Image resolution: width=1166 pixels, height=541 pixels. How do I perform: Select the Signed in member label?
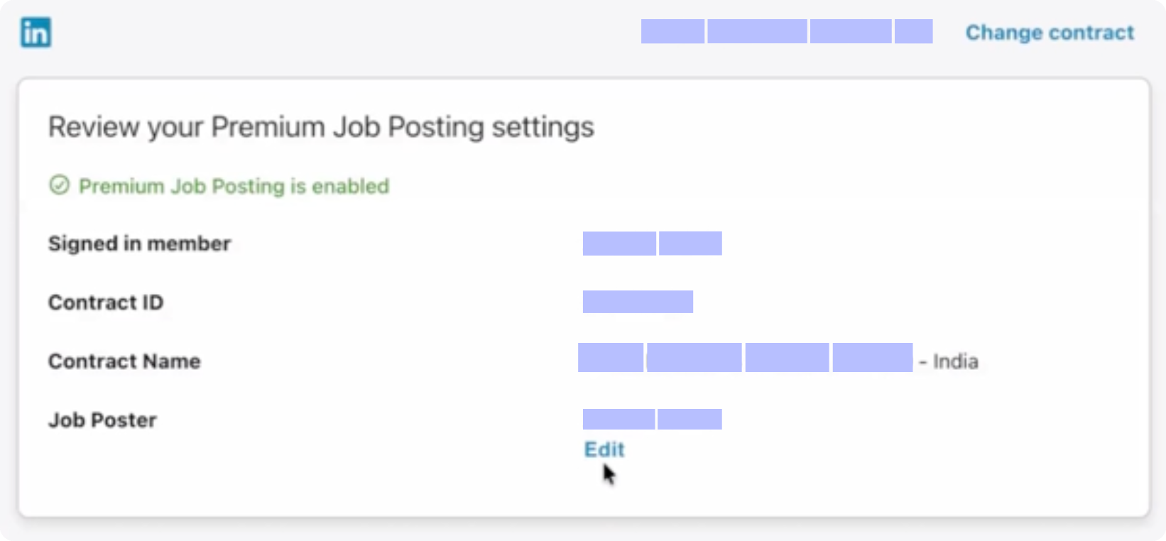(138, 244)
